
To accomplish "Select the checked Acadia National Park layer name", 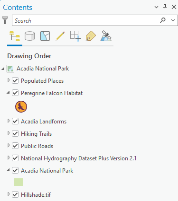I will 47,171.
